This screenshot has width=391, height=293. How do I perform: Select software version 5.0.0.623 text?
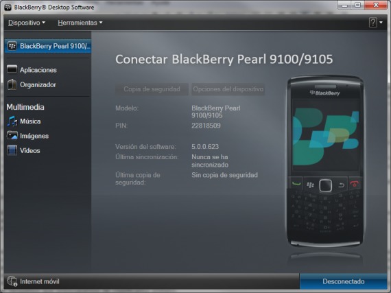205,147
